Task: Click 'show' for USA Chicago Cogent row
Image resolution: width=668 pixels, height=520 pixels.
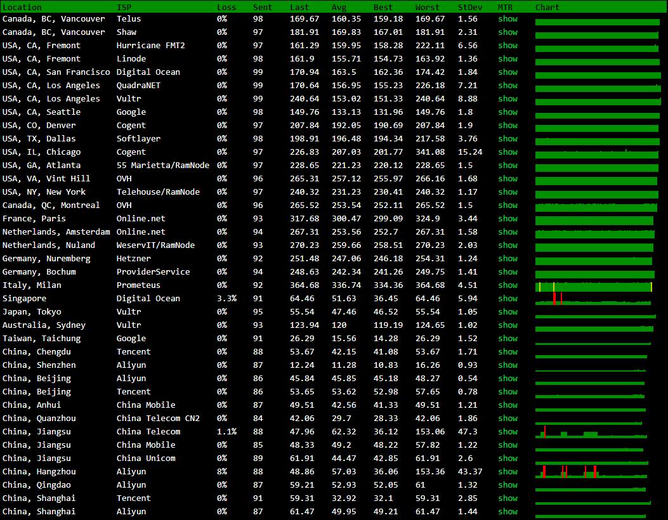Action: pos(508,152)
